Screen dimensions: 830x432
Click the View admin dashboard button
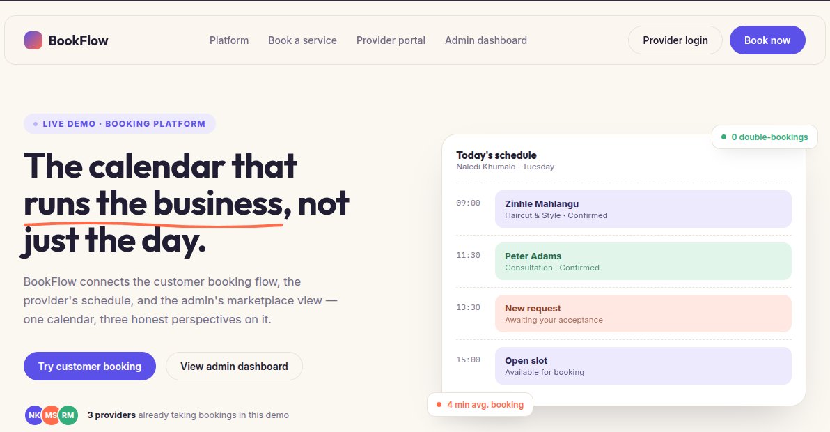click(234, 367)
